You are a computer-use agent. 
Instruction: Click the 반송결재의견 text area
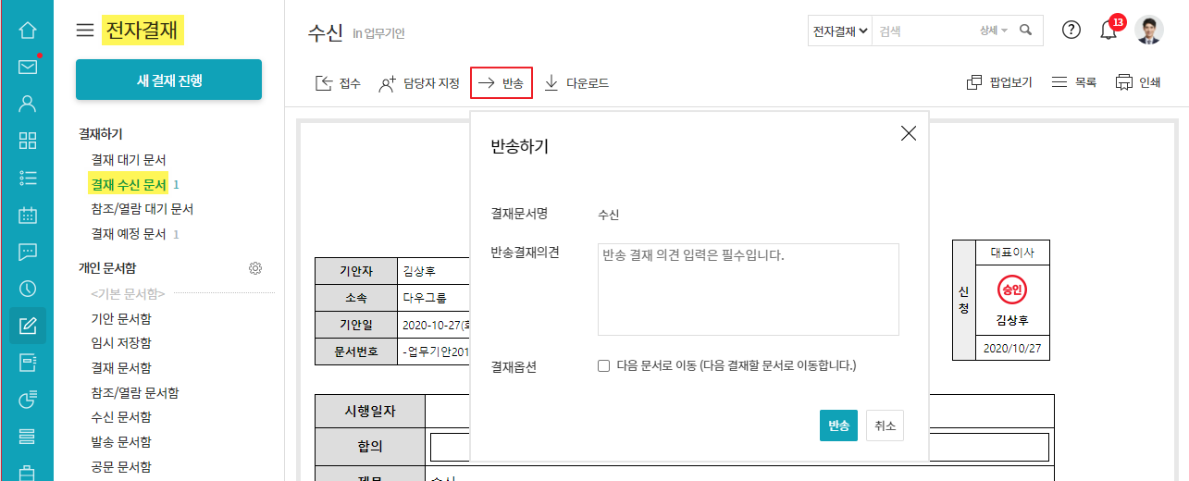[748, 289]
